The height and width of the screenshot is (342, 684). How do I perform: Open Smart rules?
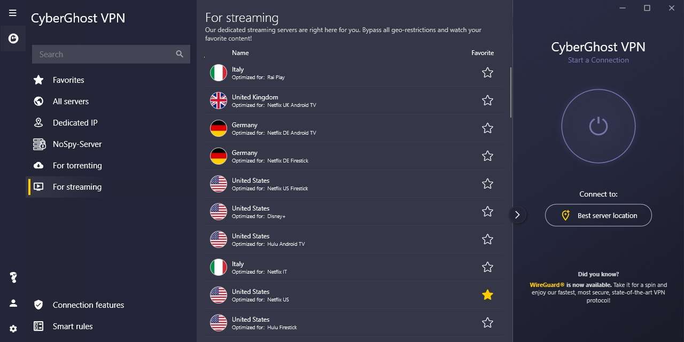coord(73,327)
